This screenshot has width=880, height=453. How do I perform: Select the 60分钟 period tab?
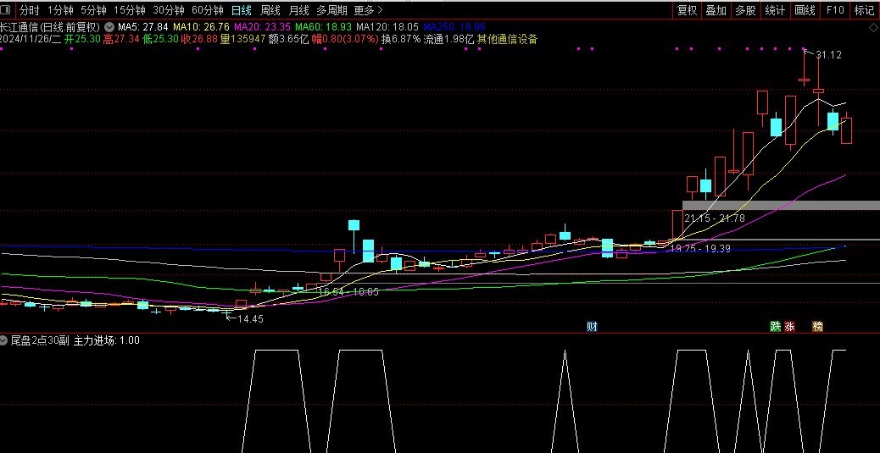207,10
